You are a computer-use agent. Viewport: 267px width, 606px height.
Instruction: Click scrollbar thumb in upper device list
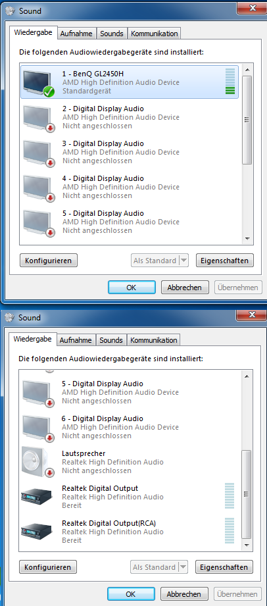click(x=247, y=120)
